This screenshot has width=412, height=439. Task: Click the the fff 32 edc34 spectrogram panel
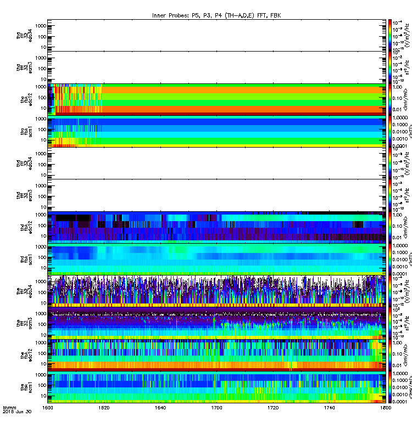click(x=216, y=291)
